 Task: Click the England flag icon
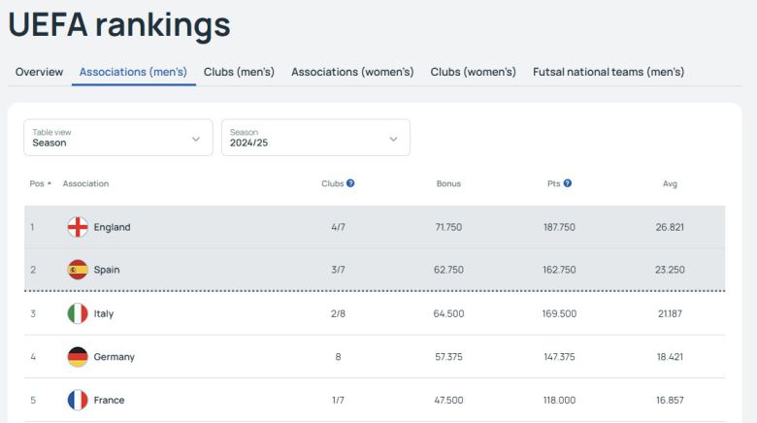coord(78,227)
